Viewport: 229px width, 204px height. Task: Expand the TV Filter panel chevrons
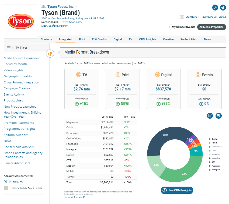(x=13, y=48)
